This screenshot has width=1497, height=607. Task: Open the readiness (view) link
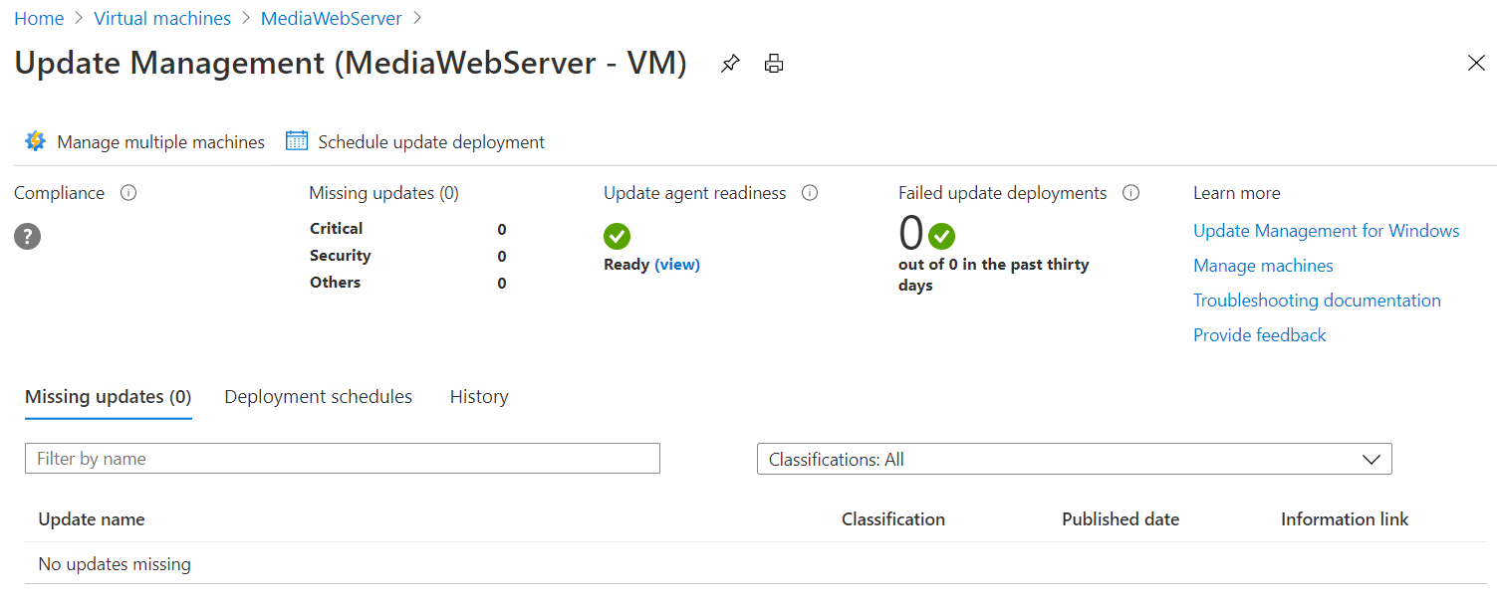[x=677, y=265]
